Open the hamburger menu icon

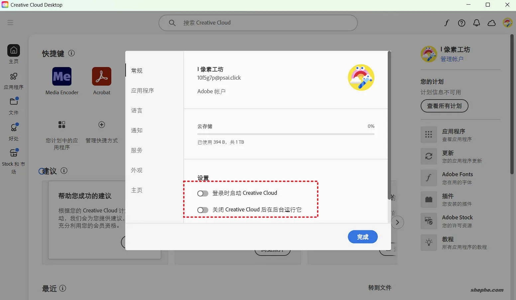(x=10, y=23)
